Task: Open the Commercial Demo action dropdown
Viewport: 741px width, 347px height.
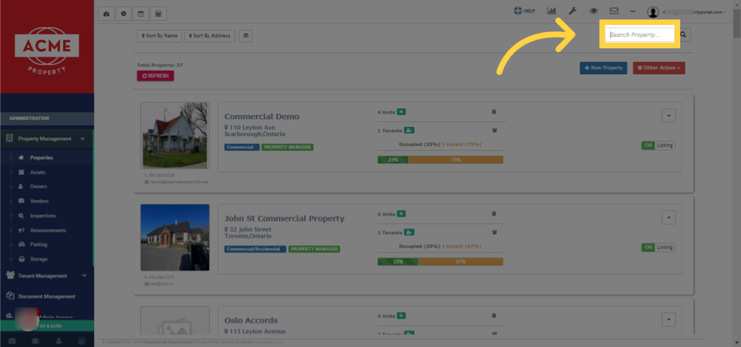Action: click(669, 115)
